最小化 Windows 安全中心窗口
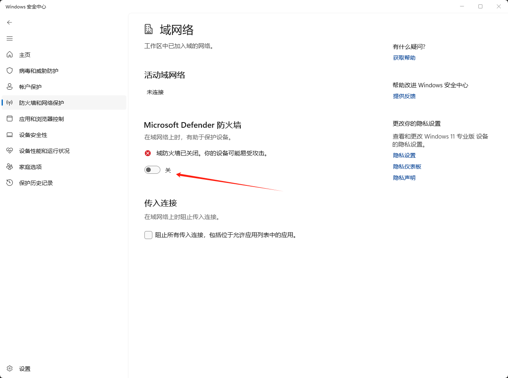Screen dimensions: 508x378 [462, 6]
